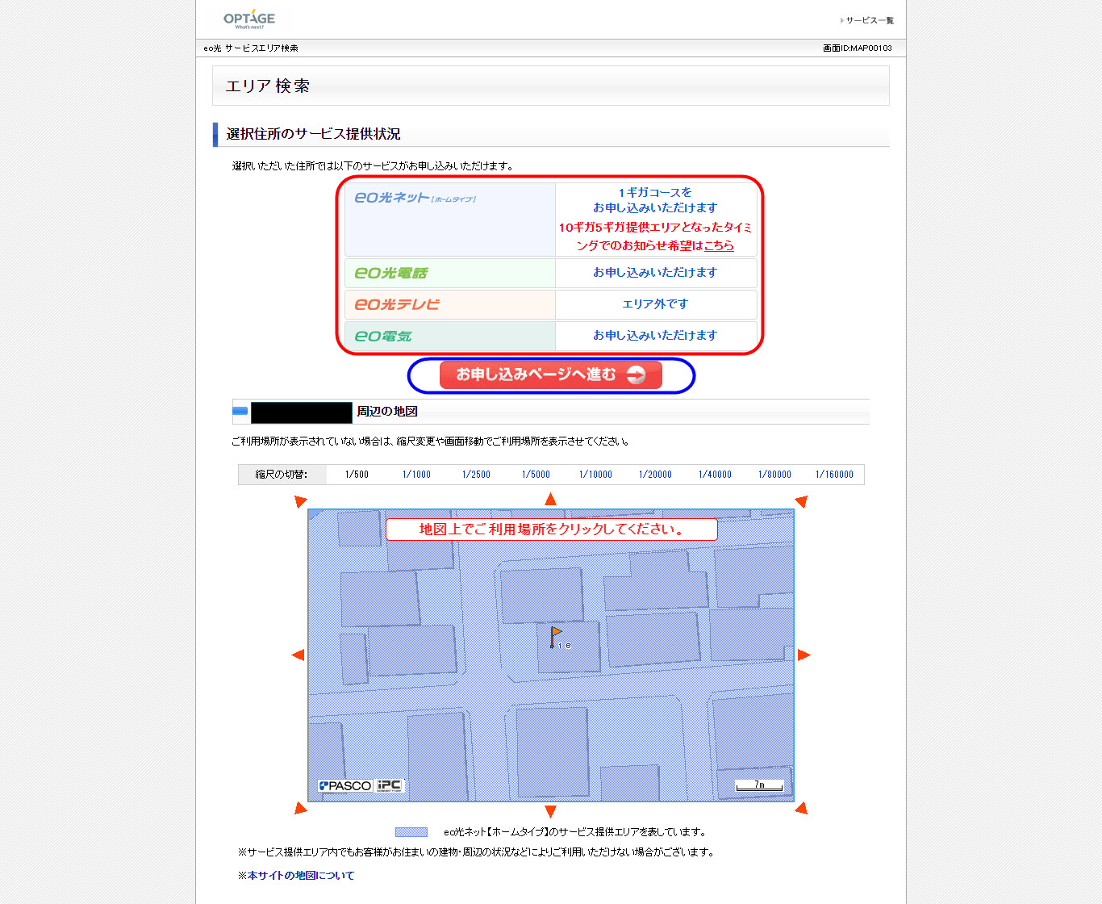This screenshot has width=1102, height=904.
Task: Click the map scale bar 7m
Action: point(759,785)
